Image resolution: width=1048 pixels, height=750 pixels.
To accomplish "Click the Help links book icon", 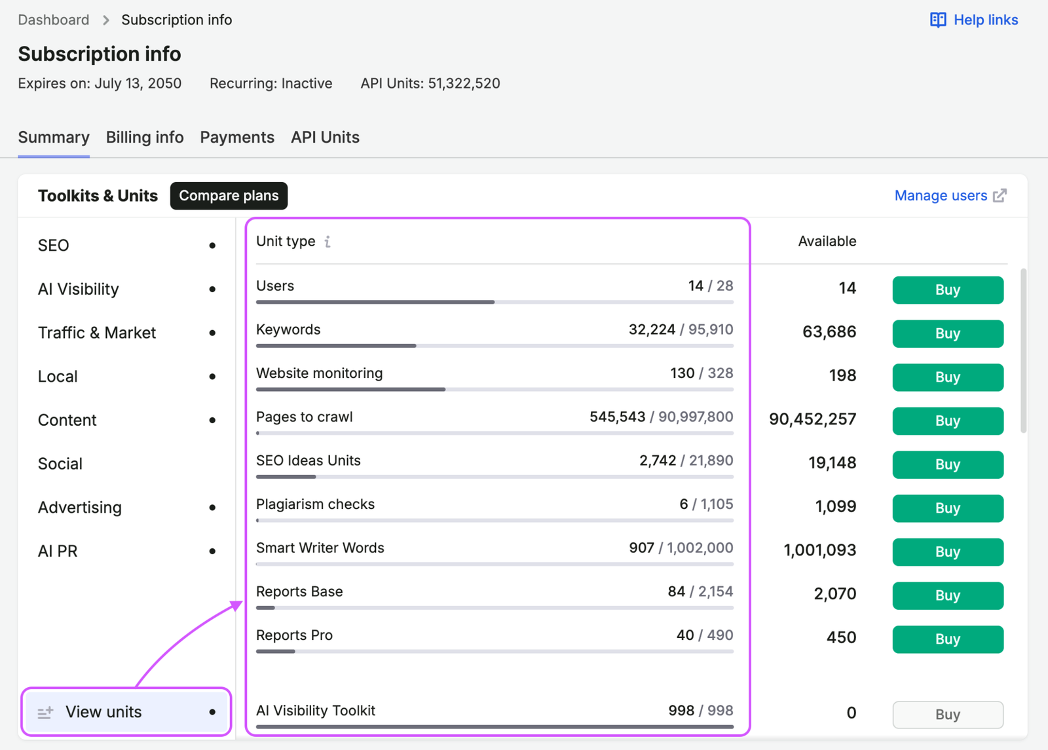I will click(938, 20).
